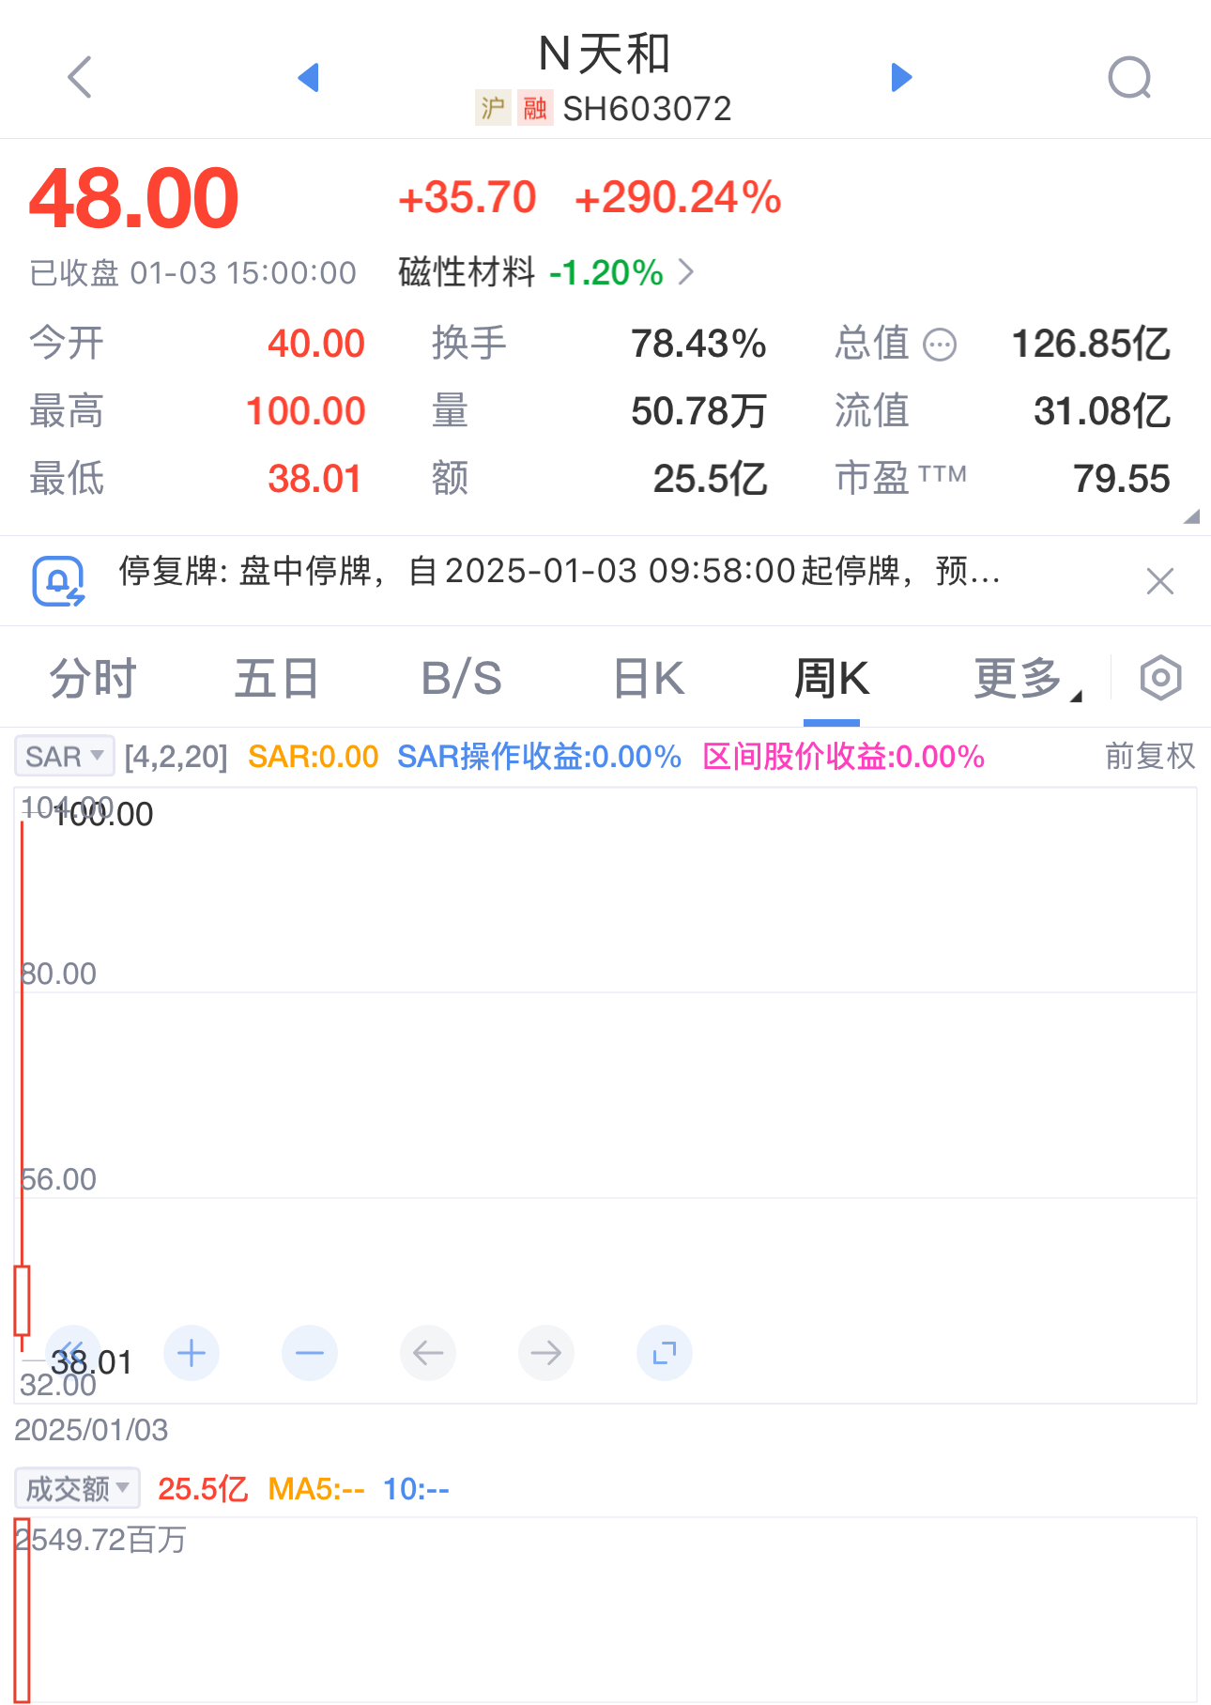Open the SAR indicator dropdown
Image resolution: width=1211 pixels, height=1705 pixels.
click(64, 756)
